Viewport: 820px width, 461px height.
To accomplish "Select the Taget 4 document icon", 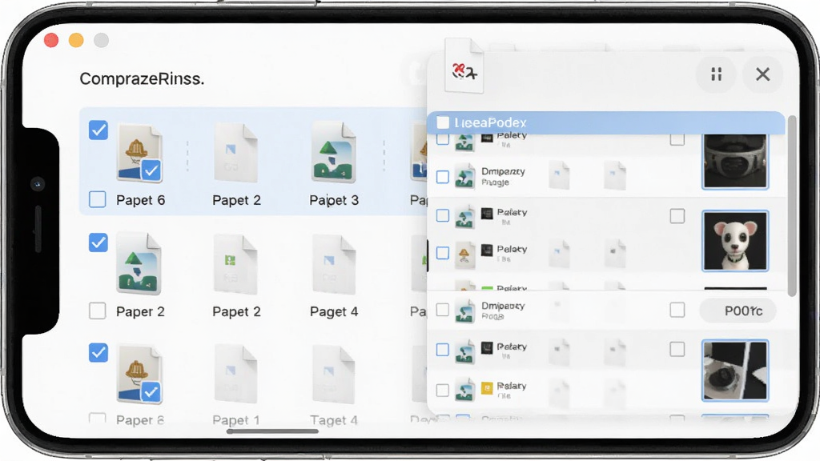I will 333,375.
